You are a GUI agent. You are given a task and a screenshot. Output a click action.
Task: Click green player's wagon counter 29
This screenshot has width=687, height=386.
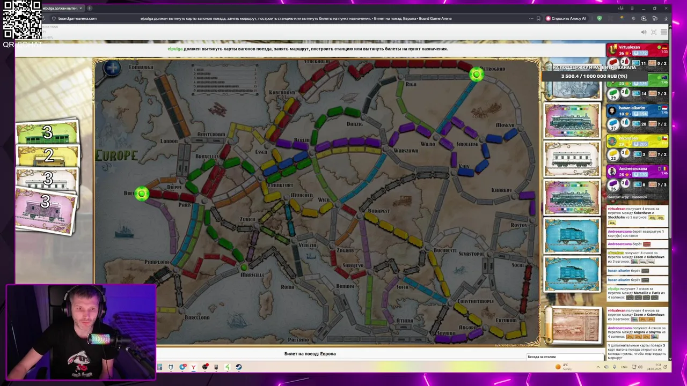[612, 94]
